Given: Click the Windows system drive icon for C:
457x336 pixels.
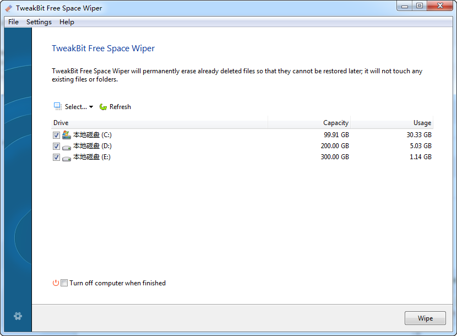Looking at the screenshot, I should click(67, 135).
